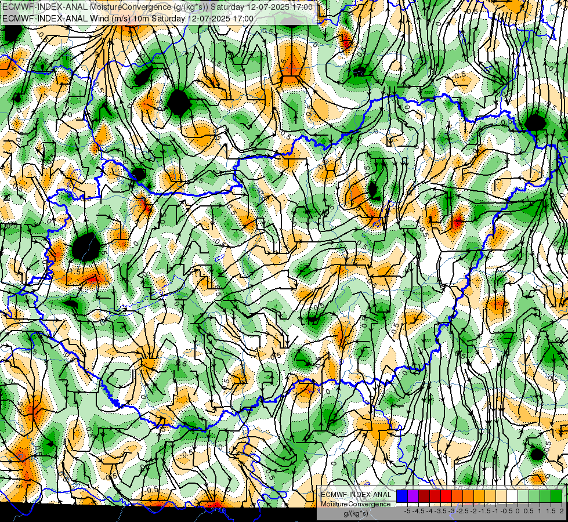Viewport: 568px width, 522px height.
Task: Pick the medium green swatch between 1 and 1.5
Action: pos(545,496)
